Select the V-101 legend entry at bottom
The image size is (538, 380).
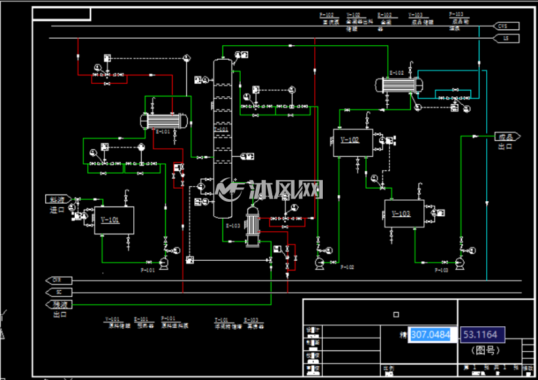tap(117, 323)
